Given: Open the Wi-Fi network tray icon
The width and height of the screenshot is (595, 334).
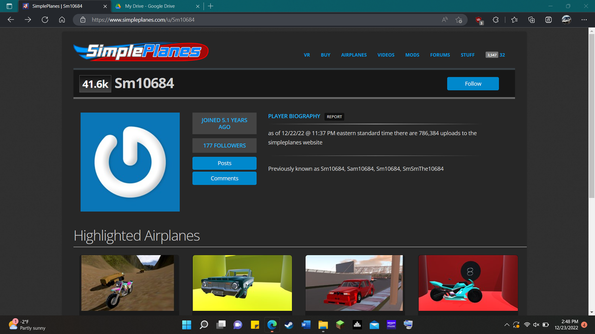Looking at the screenshot, I should click(527, 325).
